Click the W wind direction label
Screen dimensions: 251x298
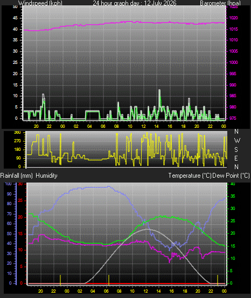coord(237,141)
